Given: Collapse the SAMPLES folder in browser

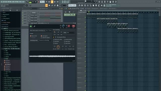Looking at the screenshot, I should (x=6, y=29).
